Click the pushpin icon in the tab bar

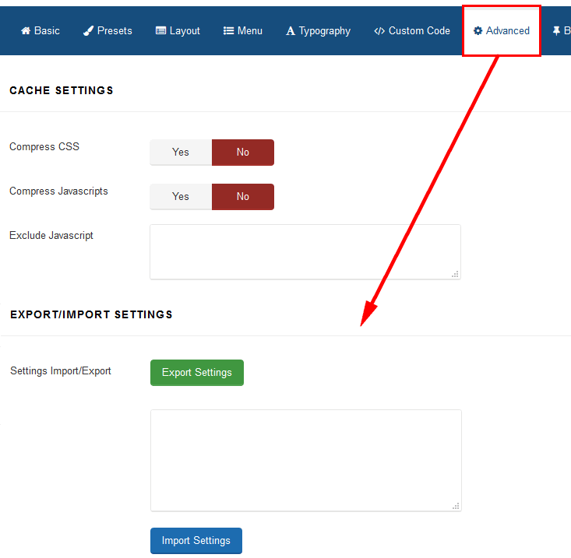coord(556,31)
